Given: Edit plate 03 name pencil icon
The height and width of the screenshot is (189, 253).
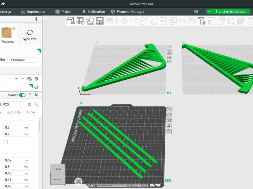Looking at the screenshot, I should point(81,103).
